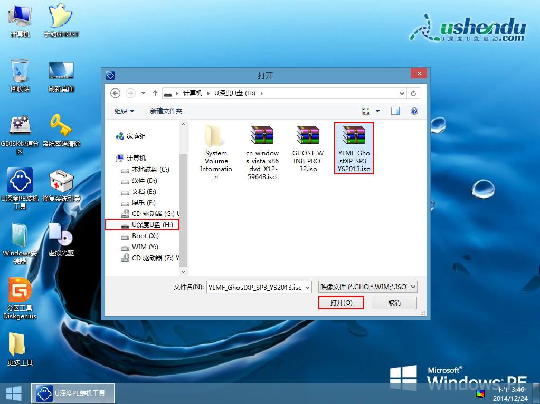Image resolution: width=540 pixels, height=404 pixels.
Task: Open the 计算机 desktop icon
Action: pyautogui.click(x=20, y=21)
